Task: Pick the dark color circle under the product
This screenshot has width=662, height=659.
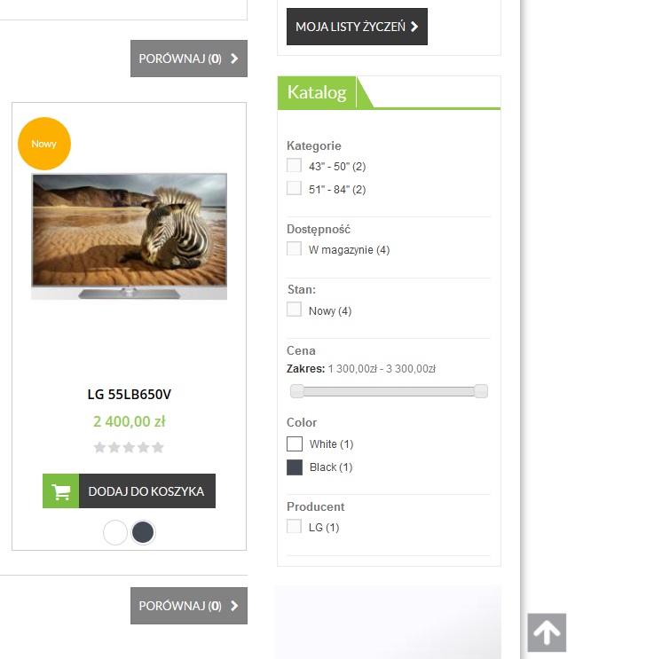Action: point(143,532)
